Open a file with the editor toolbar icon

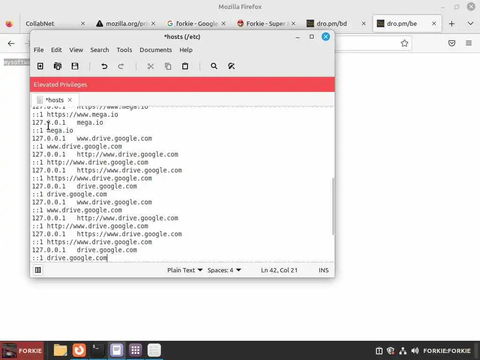[58, 66]
